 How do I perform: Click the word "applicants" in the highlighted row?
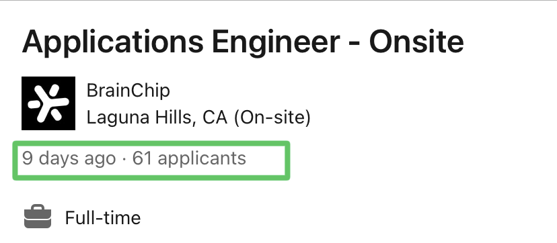[x=202, y=159]
